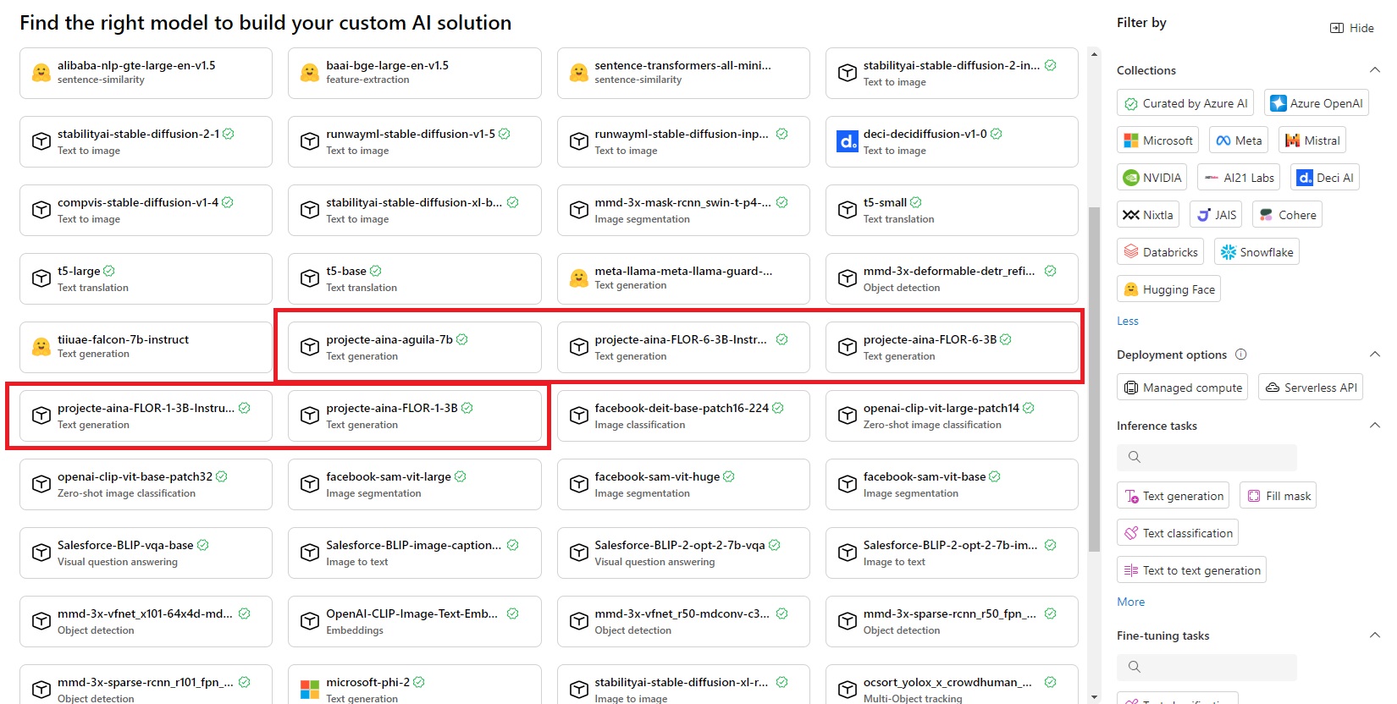
Task: Click the Hugging Face icon on tiiuae-falcon-7b-instruct
Action: point(41,347)
